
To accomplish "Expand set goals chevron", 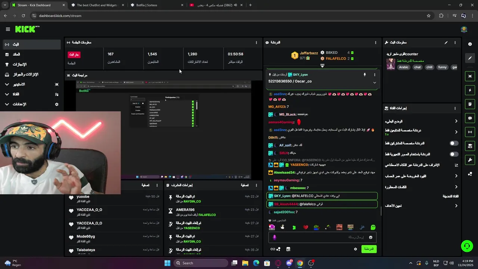I will click(x=456, y=206).
